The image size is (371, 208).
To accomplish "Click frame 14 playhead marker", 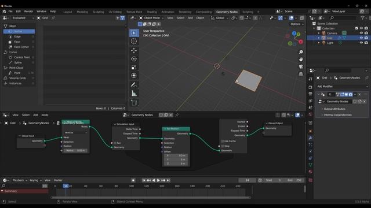I will (x=66, y=186).
